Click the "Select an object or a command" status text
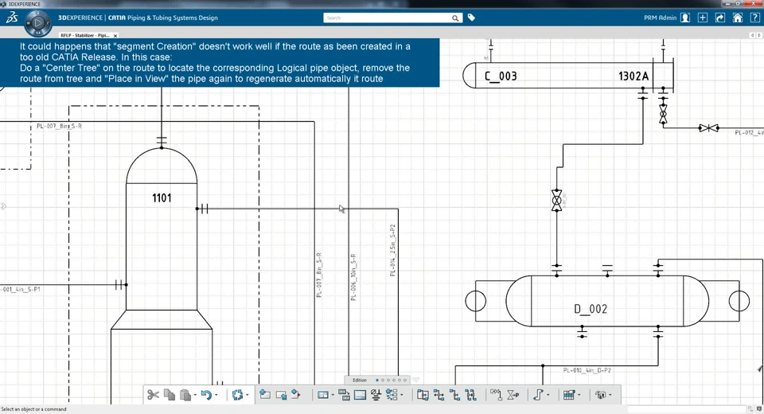 pos(34,409)
